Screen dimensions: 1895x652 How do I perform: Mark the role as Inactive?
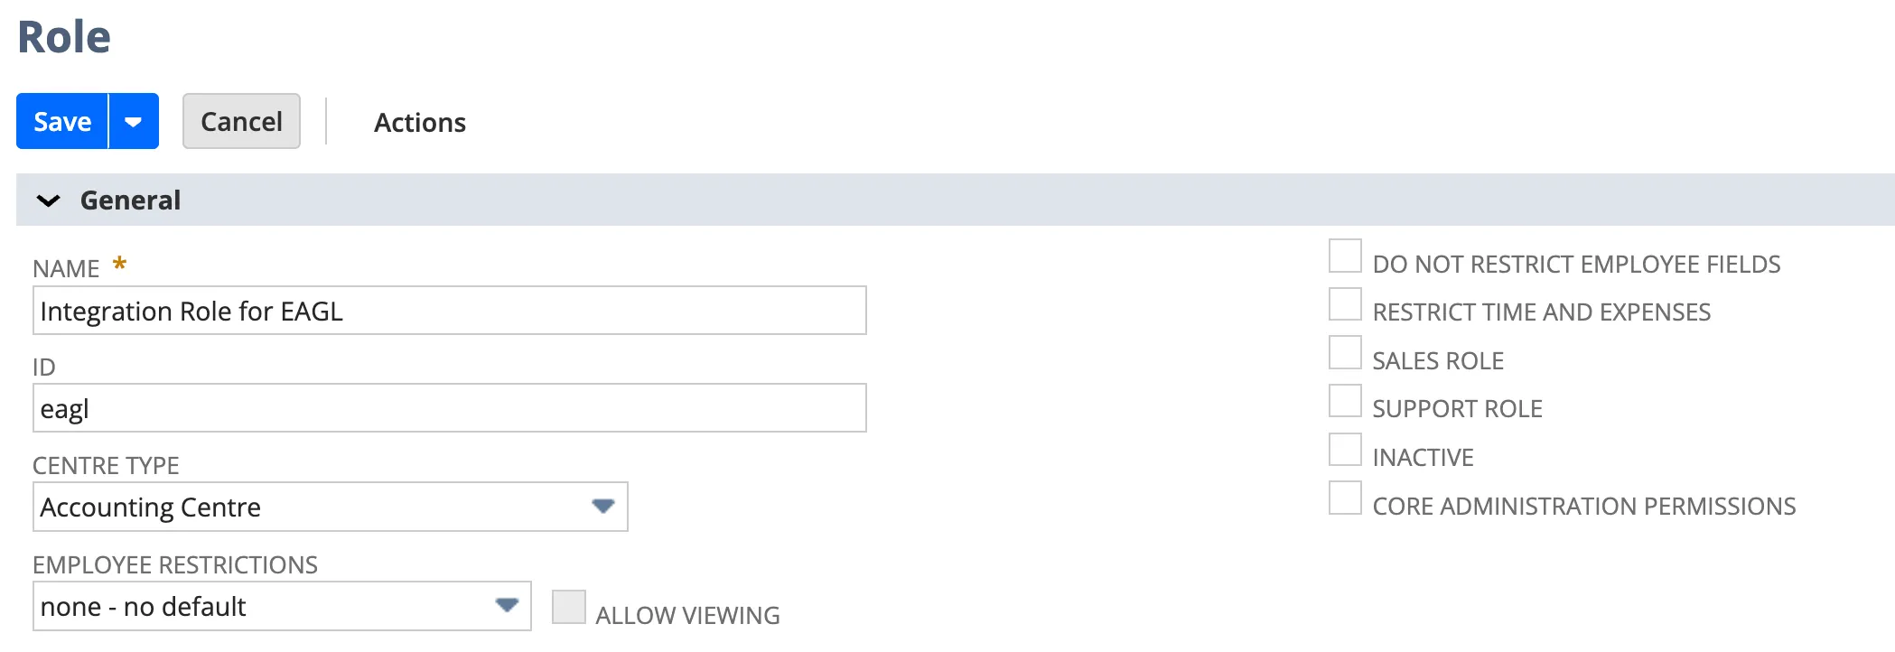click(1345, 450)
